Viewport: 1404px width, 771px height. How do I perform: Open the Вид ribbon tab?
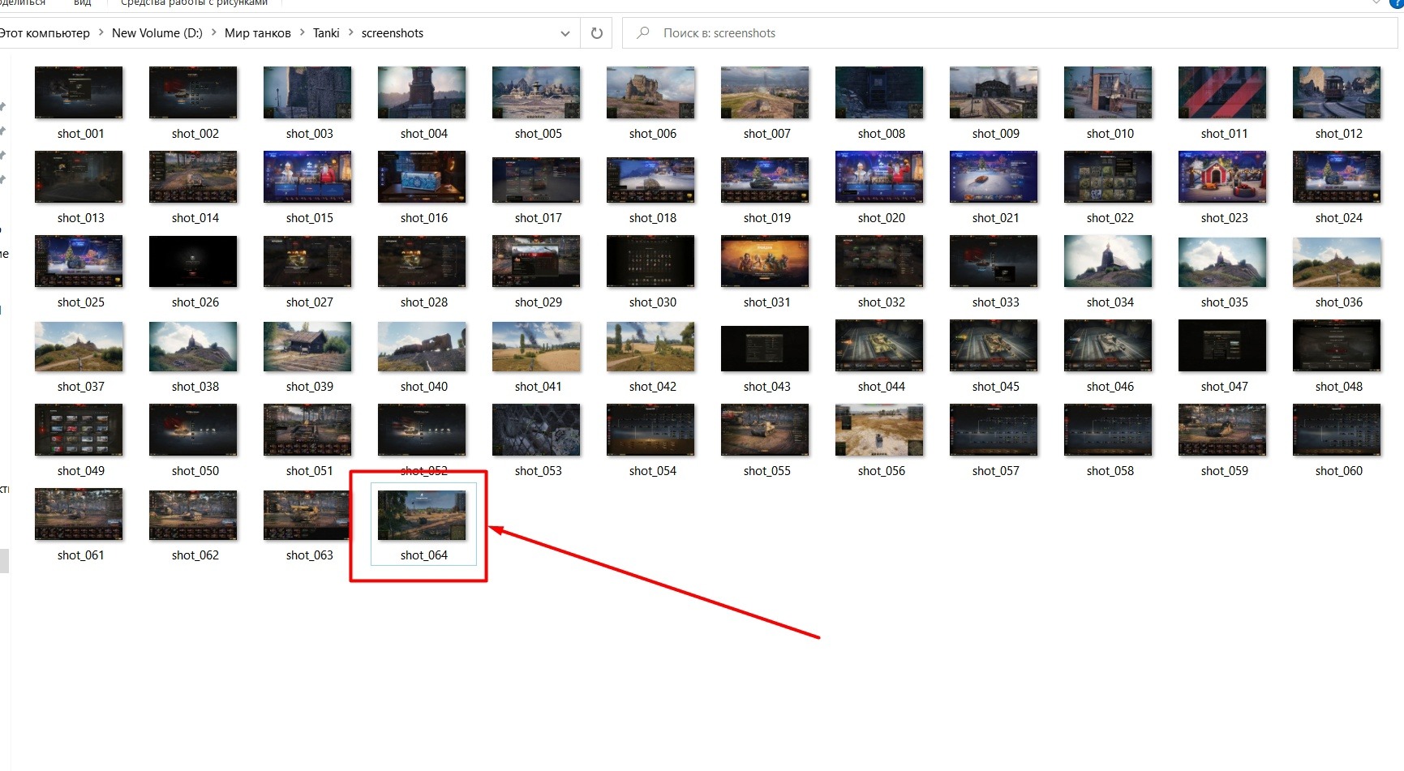click(x=82, y=3)
